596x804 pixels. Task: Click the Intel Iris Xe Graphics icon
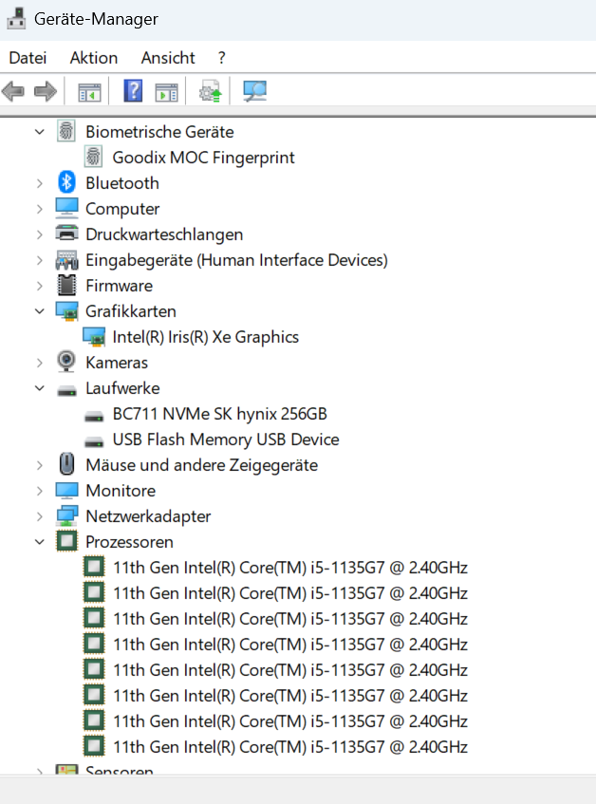94,337
